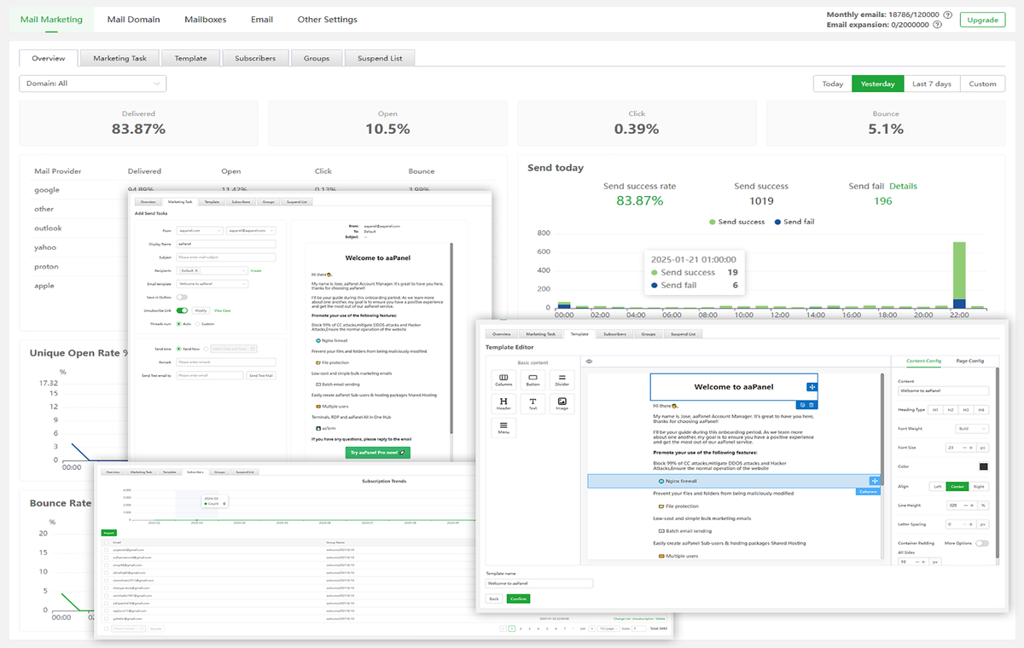Open the Mail Domain section
This screenshot has width=1024, height=648.
click(x=133, y=19)
